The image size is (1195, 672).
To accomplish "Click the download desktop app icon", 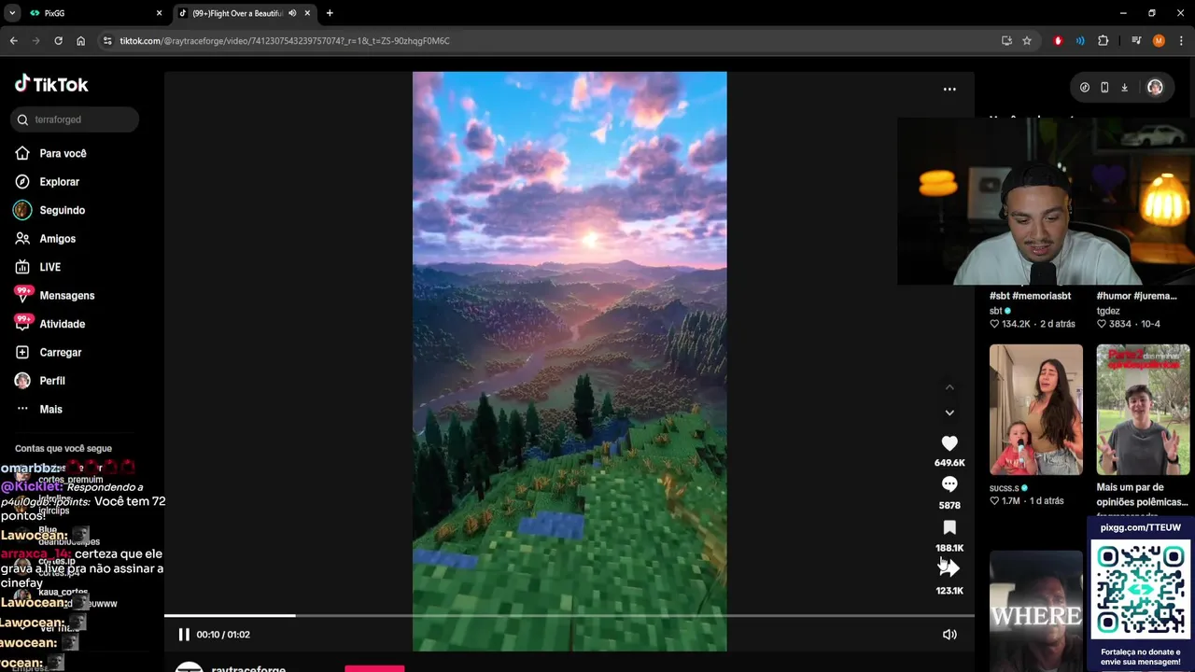I will [x=1124, y=88].
